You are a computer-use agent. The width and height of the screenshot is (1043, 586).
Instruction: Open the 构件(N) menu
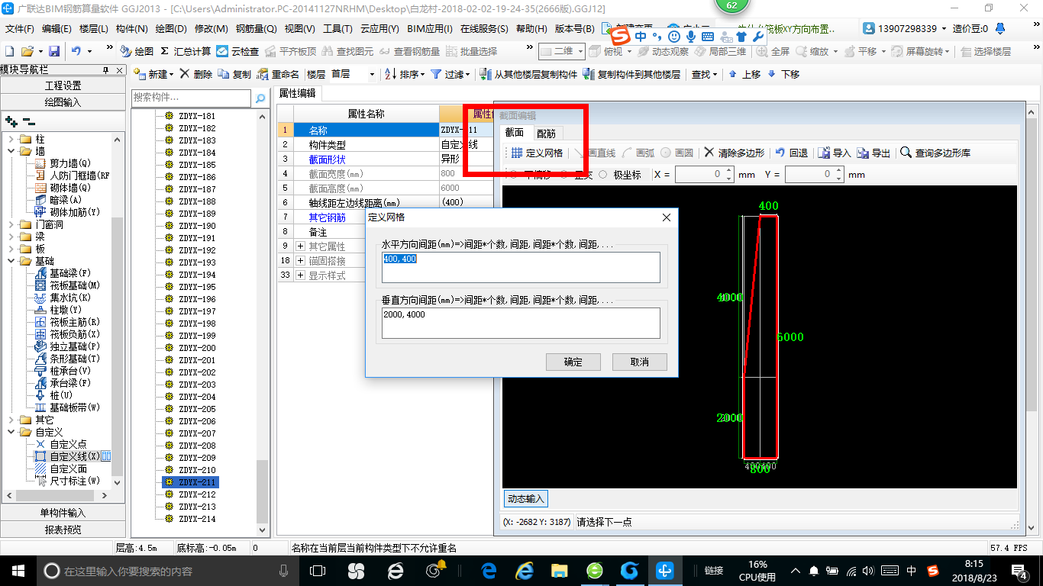pos(132,29)
